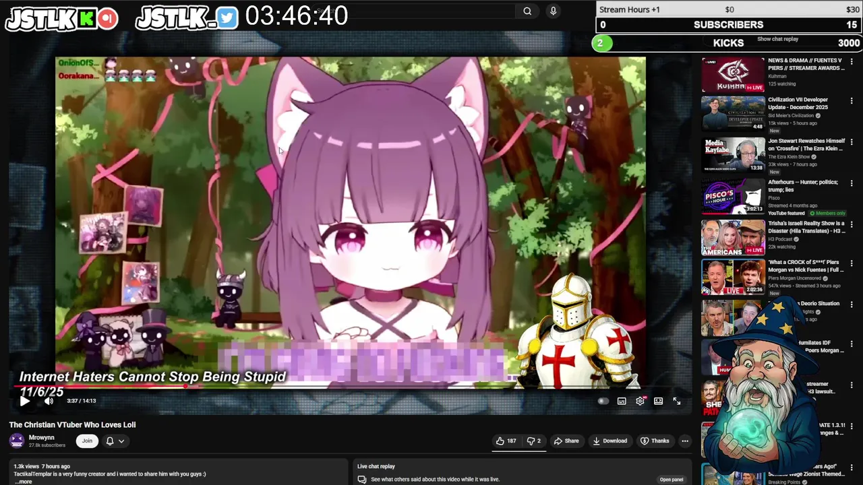The height and width of the screenshot is (485, 863).
Task: Open options for Jon Stewart Crossfire video
Action: click(x=852, y=142)
